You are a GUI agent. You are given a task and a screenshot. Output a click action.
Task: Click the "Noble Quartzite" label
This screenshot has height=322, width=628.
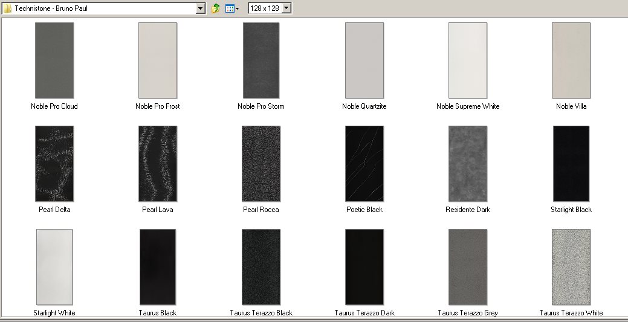pyautogui.click(x=364, y=106)
